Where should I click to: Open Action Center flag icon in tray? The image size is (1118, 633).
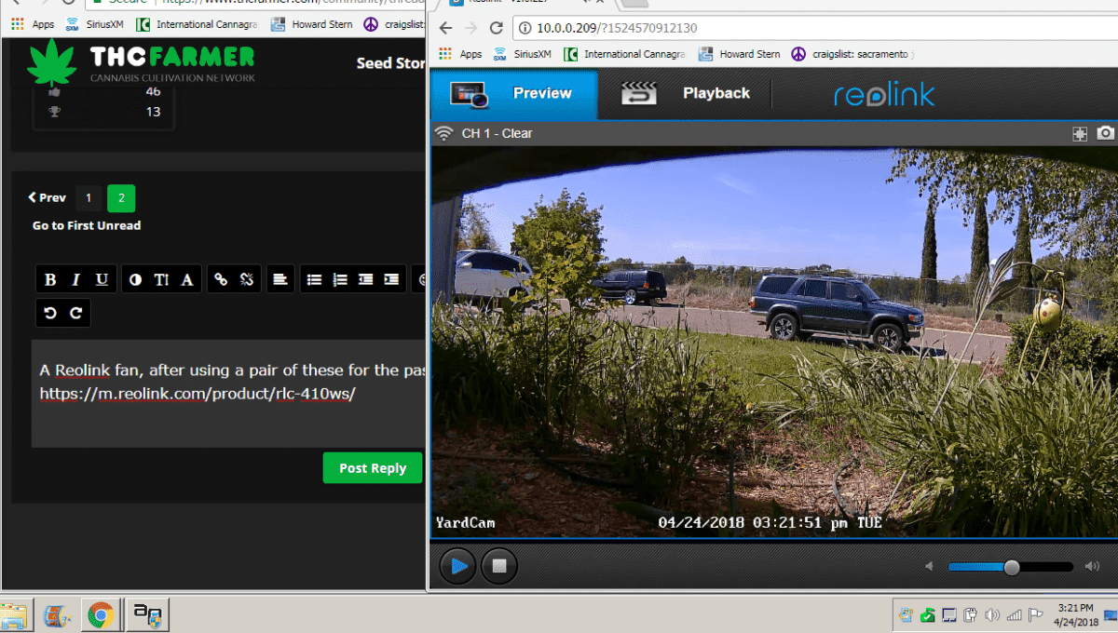click(1035, 614)
